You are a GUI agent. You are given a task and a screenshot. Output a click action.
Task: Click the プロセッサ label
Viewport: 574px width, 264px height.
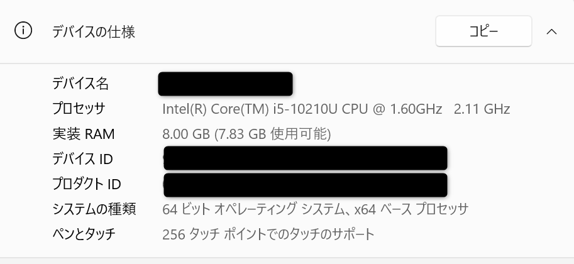tap(79, 109)
